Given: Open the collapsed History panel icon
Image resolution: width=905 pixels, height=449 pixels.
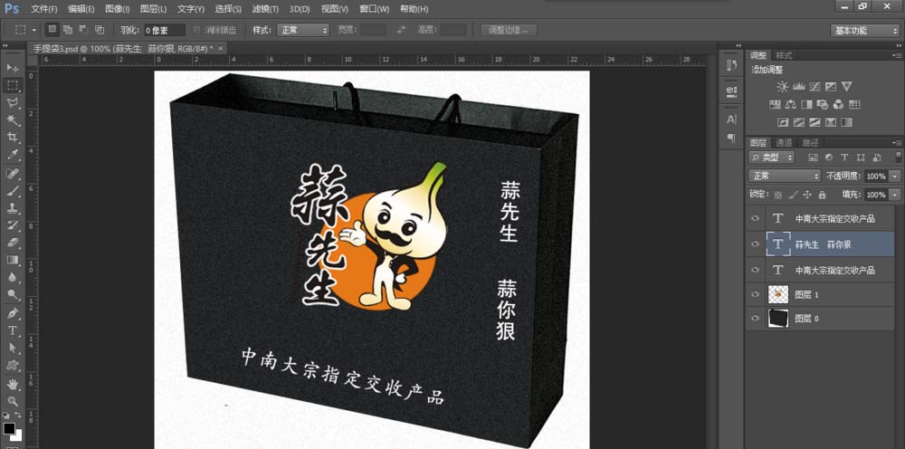Looking at the screenshot, I should [731, 64].
